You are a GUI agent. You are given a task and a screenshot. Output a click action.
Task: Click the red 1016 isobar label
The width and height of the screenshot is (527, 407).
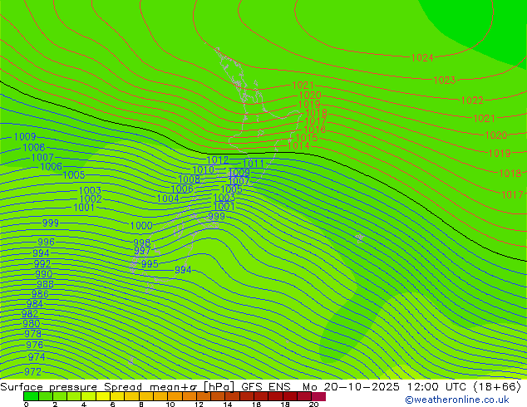click(x=314, y=130)
